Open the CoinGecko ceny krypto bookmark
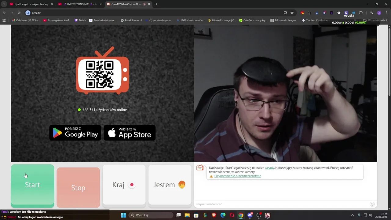The image size is (391, 220). click(x=253, y=20)
